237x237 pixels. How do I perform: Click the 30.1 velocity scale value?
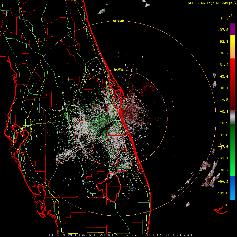[x=224, y=88]
